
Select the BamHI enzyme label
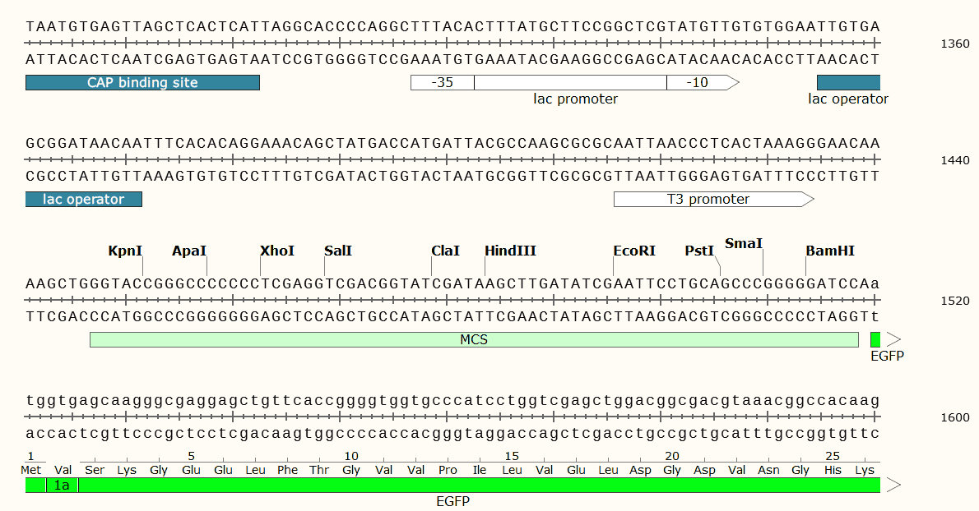coord(830,251)
